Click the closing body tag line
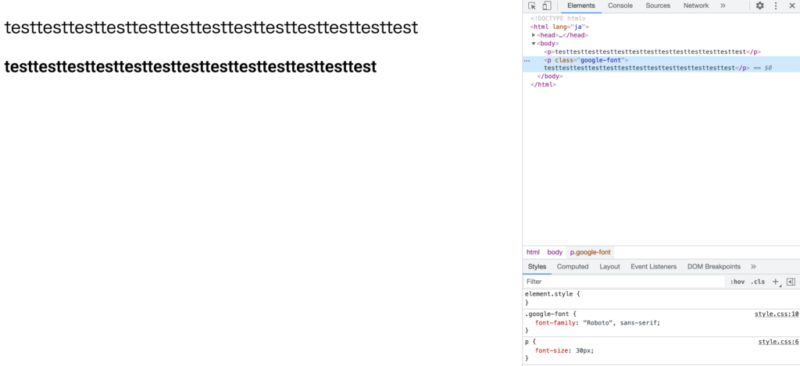Image resolution: width=800 pixels, height=366 pixels. coord(549,76)
